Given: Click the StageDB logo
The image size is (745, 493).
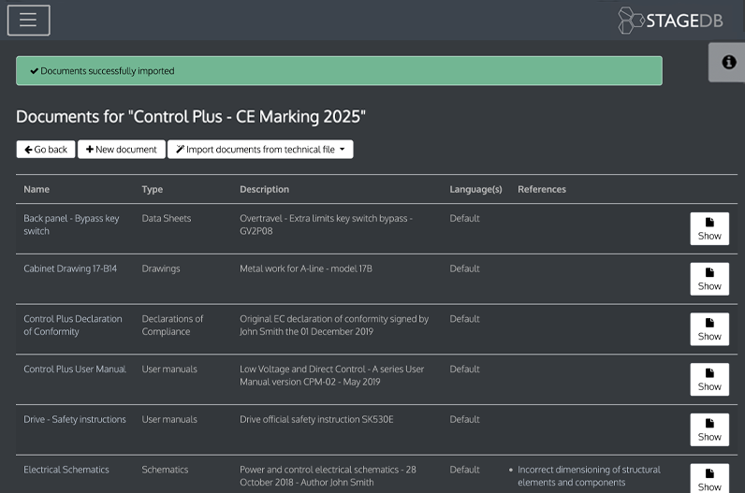Looking at the screenshot, I should pyautogui.click(x=671, y=21).
